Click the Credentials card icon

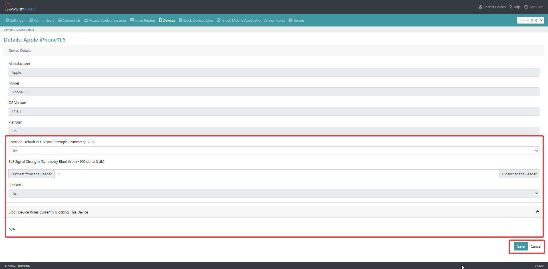(x=60, y=20)
